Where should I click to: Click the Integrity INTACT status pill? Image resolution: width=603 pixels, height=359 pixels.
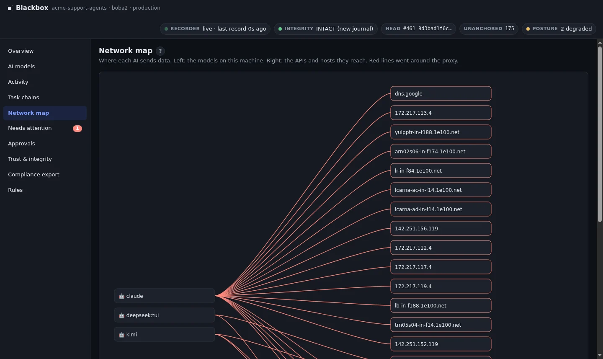[326, 29]
